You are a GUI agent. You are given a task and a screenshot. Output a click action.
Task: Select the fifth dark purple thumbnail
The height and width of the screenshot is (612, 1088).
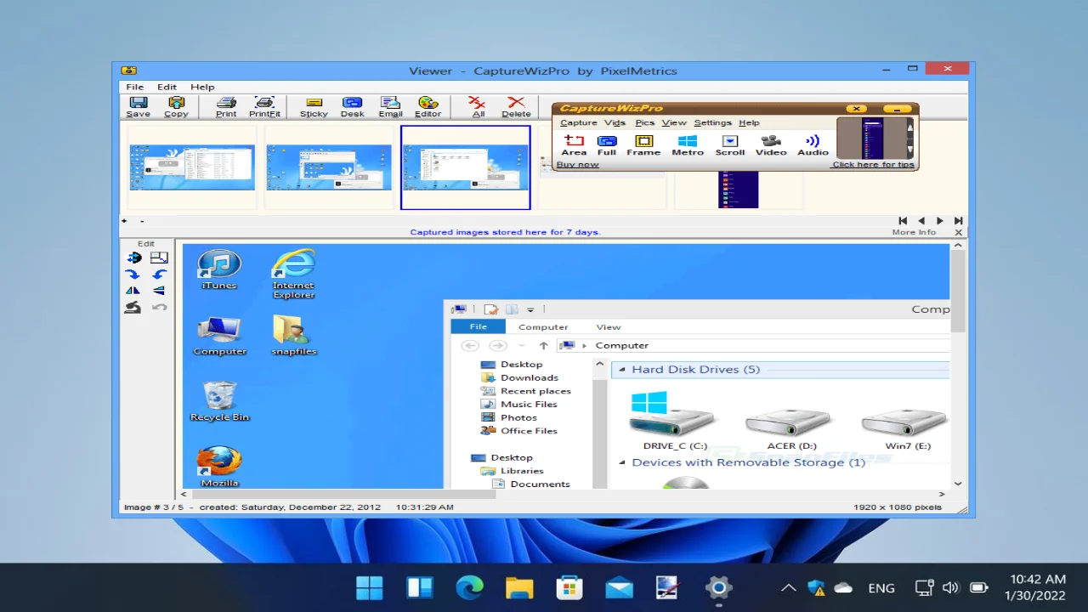coord(738,189)
